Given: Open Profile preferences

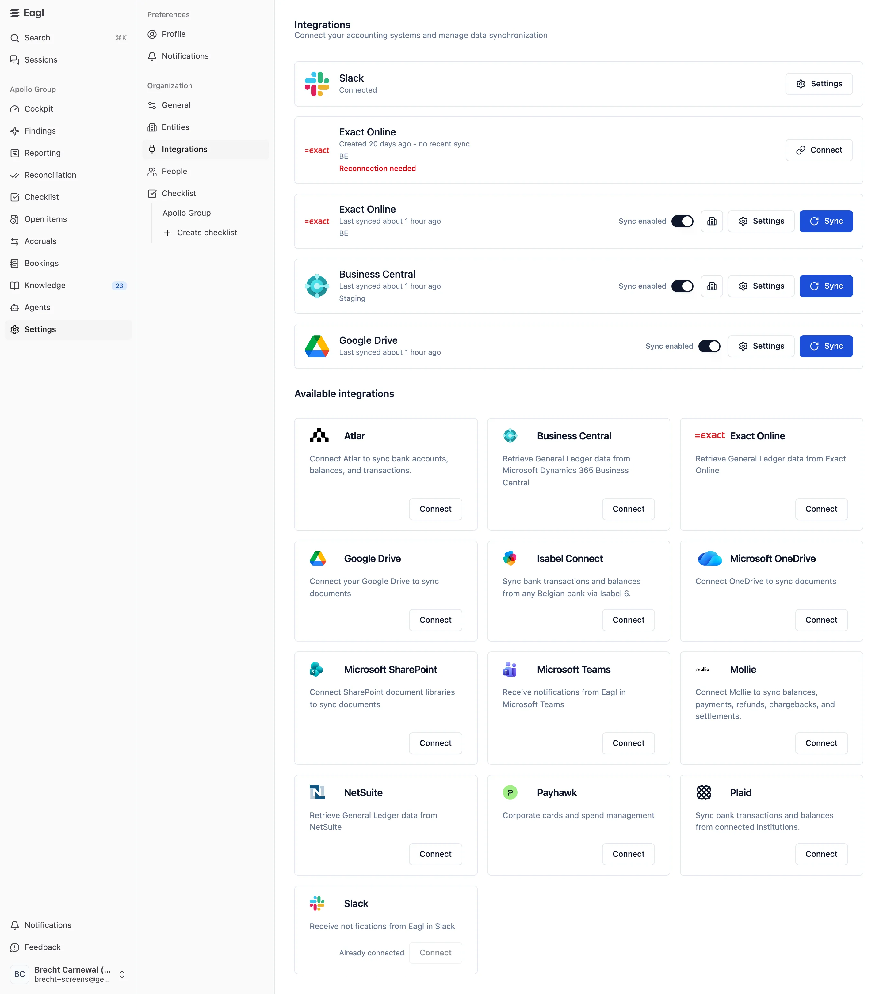Looking at the screenshot, I should tap(205, 34).
